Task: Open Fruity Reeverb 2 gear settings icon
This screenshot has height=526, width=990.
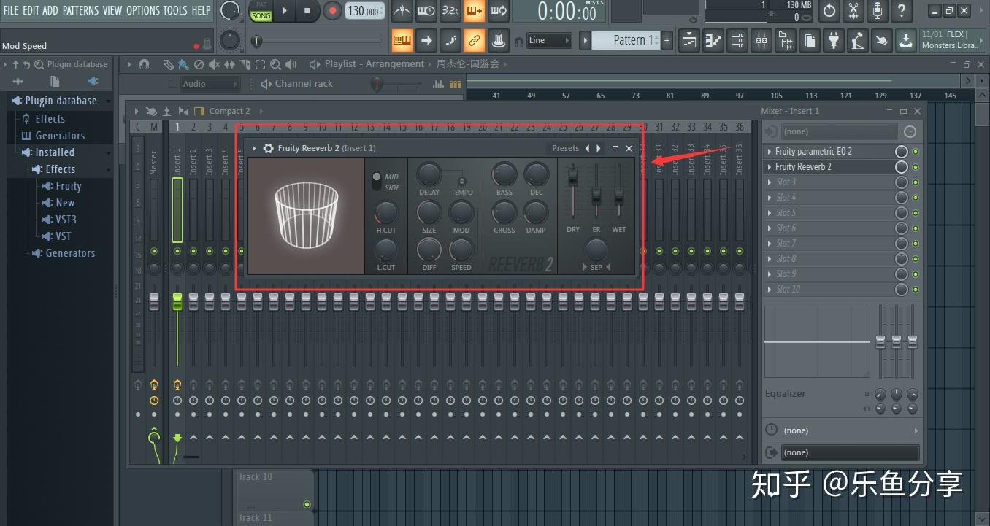Action: tap(268, 148)
